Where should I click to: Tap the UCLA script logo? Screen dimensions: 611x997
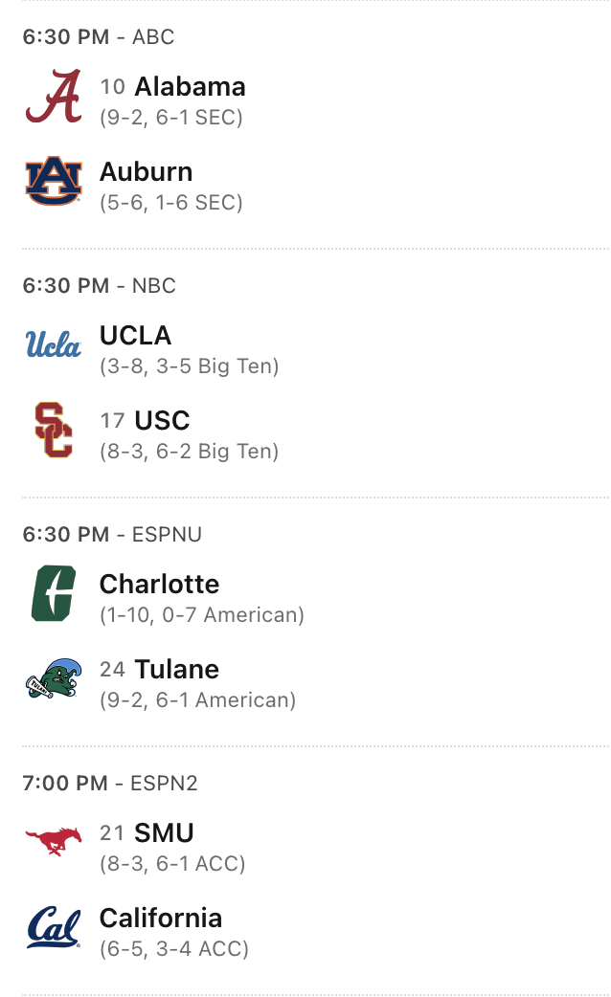(54, 344)
